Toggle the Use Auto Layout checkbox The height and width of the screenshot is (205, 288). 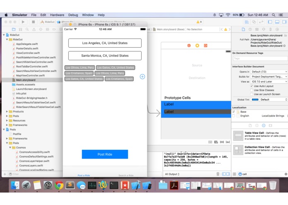tap(252, 86)
